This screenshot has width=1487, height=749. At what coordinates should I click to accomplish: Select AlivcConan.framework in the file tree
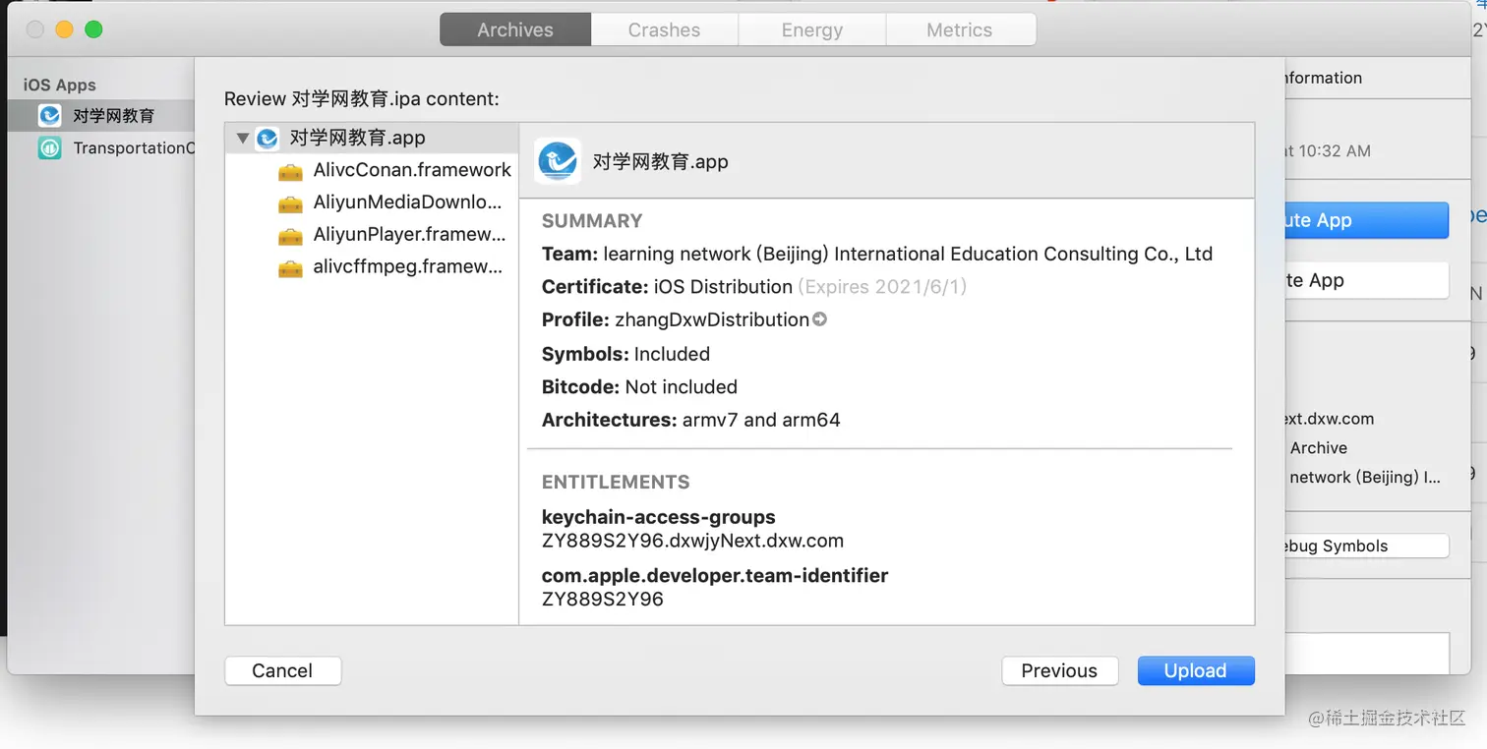[411, 170]
